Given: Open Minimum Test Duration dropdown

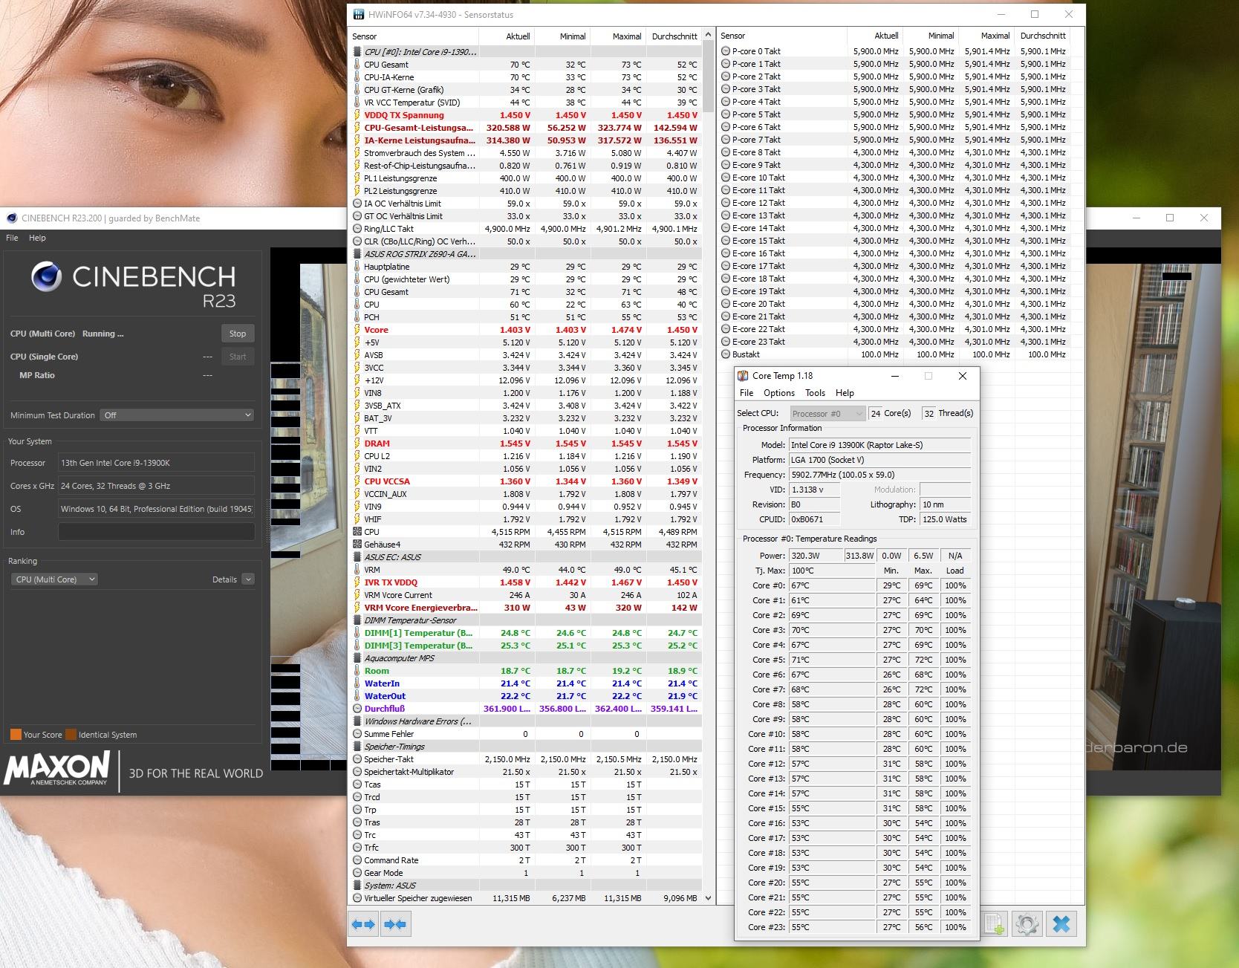Looking at the screenshot, I should coord(177,415).
